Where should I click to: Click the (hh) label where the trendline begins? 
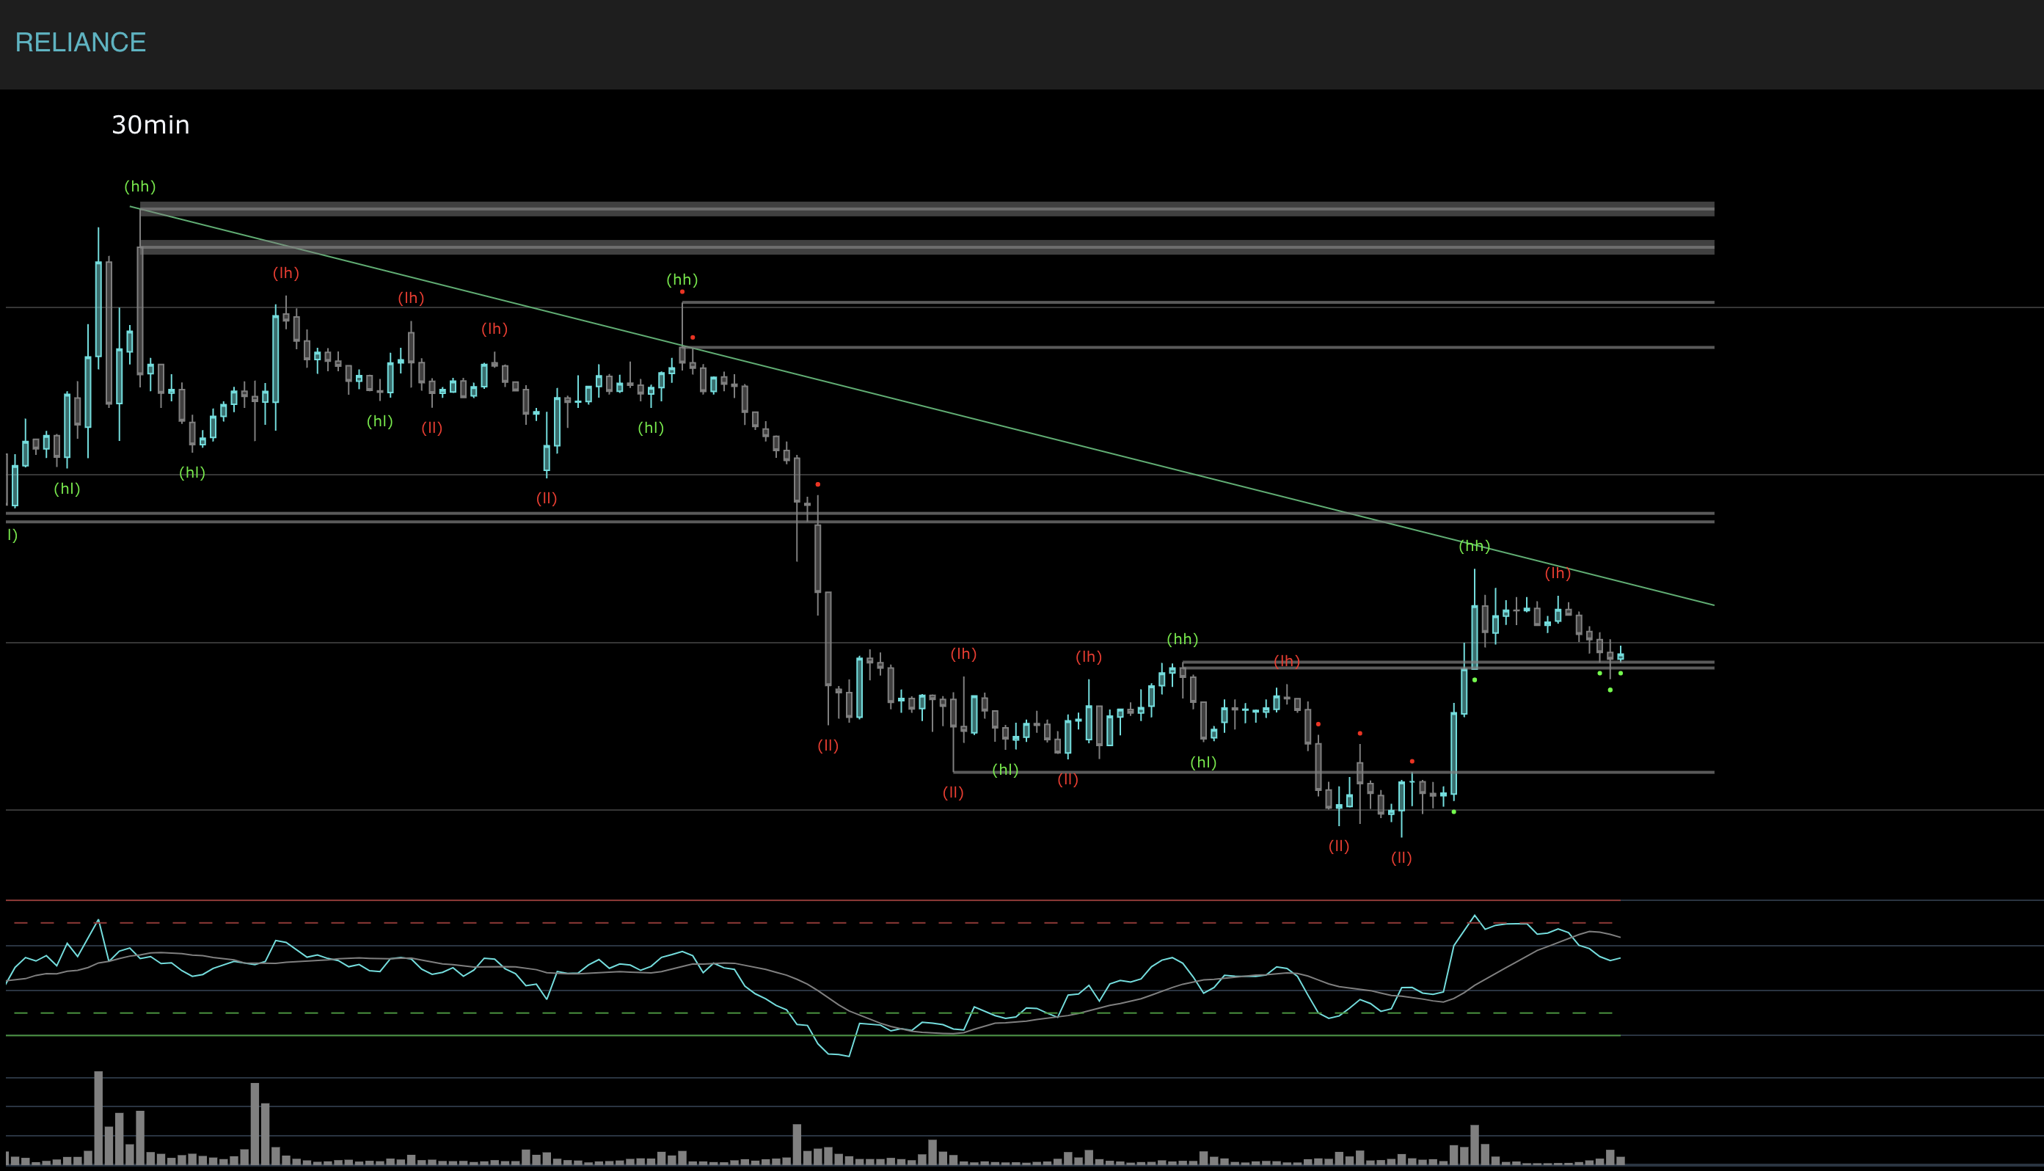[x=140, y=186]
